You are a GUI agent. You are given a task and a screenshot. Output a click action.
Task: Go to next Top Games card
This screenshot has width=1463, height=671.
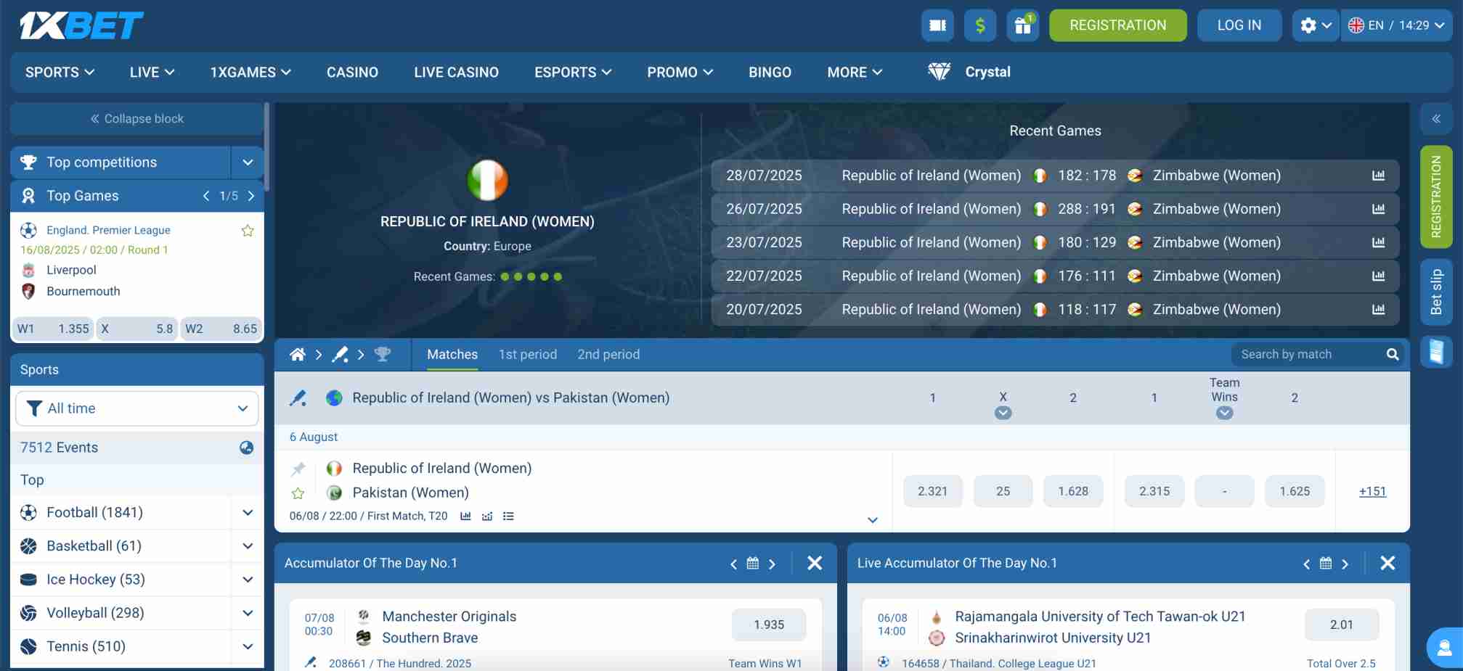(251, 196)
